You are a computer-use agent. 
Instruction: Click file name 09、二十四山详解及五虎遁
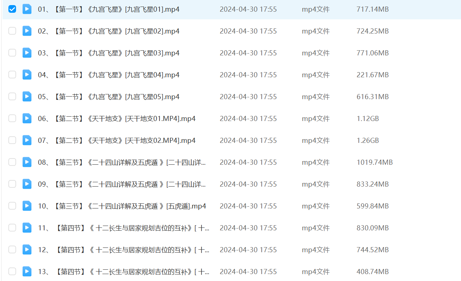122,184
